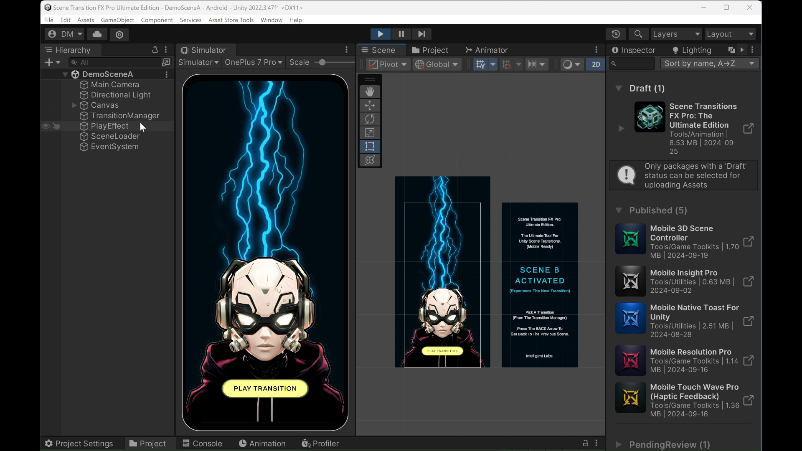The image size is (802, 451).
Task: Open the Sort by name dropdown
Action: click(709, 63)
